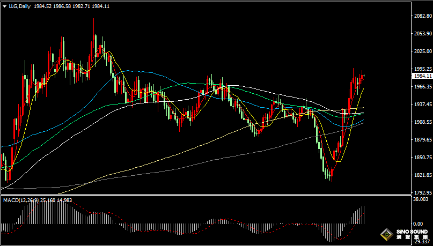Click the LLG,Daily chart title text
This screenshot has height=246, width=433.
(x=19, y=6)
